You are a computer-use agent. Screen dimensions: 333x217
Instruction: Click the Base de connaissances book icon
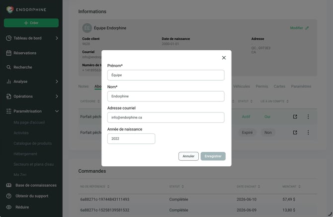click(x=9, y=185)
